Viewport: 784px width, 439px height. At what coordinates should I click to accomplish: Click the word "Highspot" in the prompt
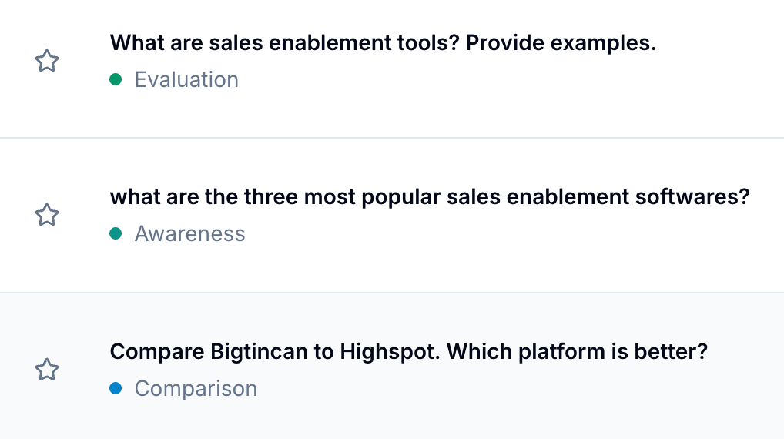pyautogui.click(x=389, y=352)
